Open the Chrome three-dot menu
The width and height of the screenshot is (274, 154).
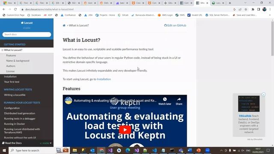pyautogui.click(x=270, y=9)
